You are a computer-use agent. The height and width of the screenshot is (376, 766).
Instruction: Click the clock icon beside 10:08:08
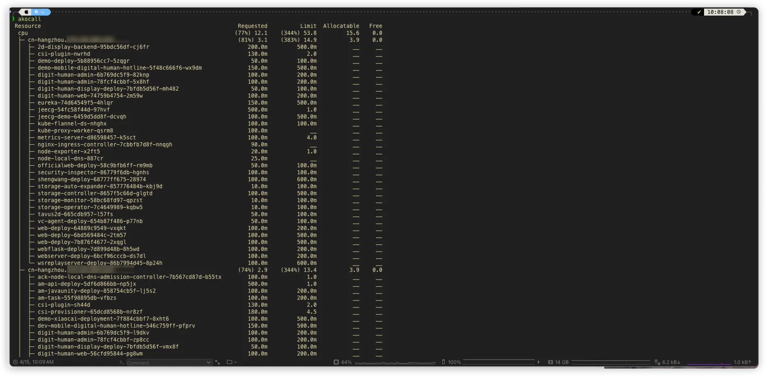739,12
